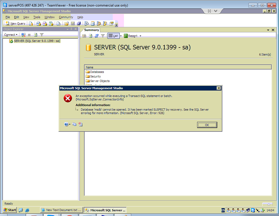
Task: Open the File menu
Action: [8, 17]
